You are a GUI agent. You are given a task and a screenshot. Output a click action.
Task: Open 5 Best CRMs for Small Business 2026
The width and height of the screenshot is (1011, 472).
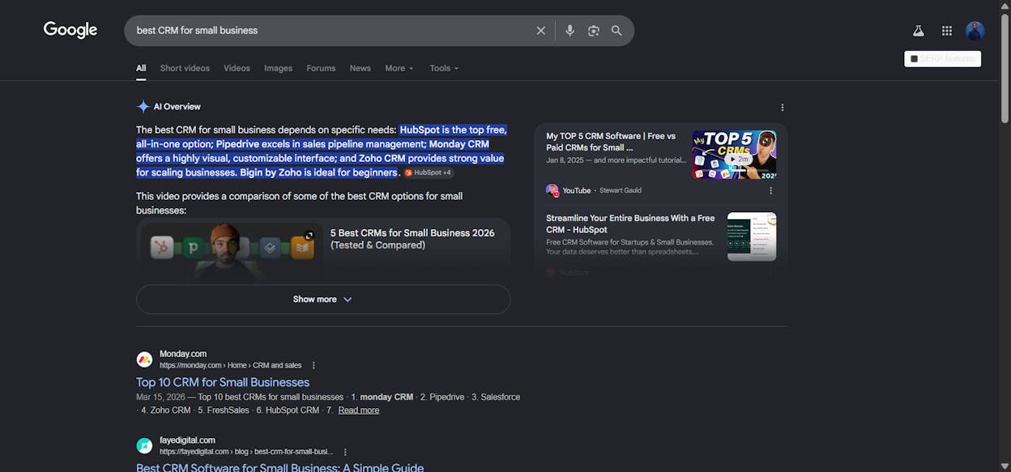click(x=412, y=239)
